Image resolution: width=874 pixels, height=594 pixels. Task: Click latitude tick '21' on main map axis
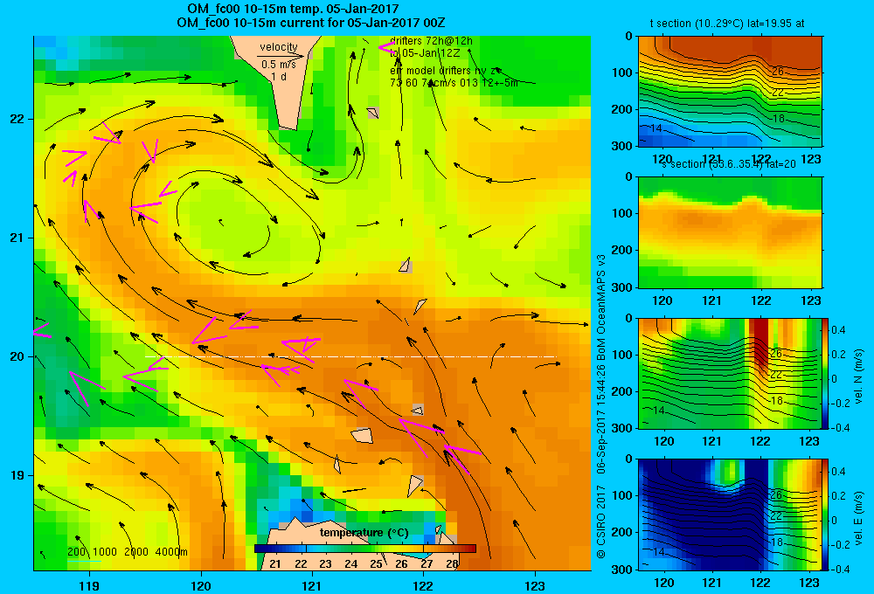coord(17,238)
